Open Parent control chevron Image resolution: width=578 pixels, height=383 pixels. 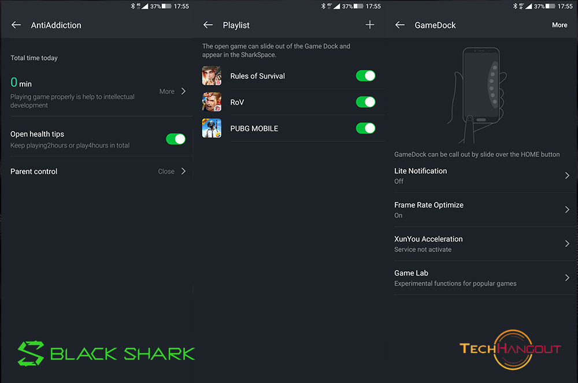pyautogui.click(x=184, y=171)
